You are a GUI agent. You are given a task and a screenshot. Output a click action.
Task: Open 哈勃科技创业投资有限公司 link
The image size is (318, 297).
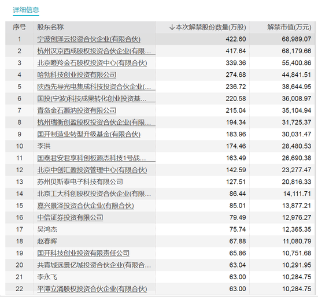pyautogui.click(x=77, y=75)
